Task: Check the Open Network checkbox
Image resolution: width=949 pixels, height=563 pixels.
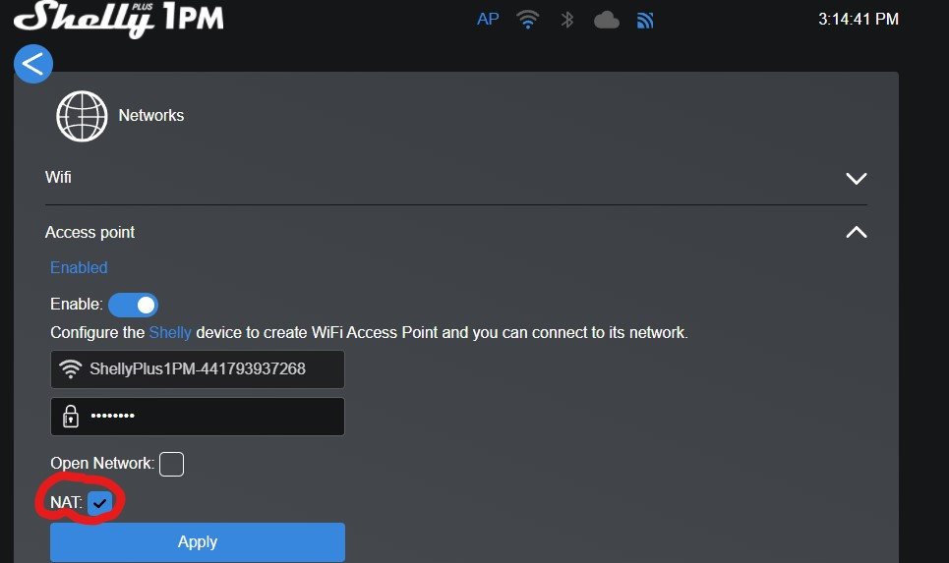Action: pyautogui.click(x=172, y=464)
